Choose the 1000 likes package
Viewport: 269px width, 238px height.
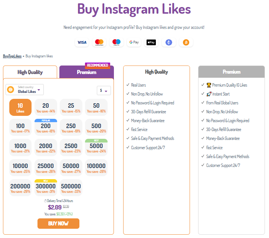[x=20, y=148]
